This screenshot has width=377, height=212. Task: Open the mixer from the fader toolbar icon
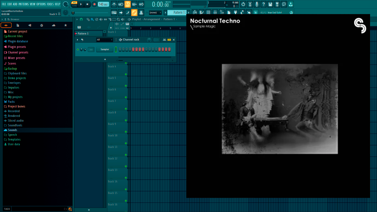(x=215, y=12)
